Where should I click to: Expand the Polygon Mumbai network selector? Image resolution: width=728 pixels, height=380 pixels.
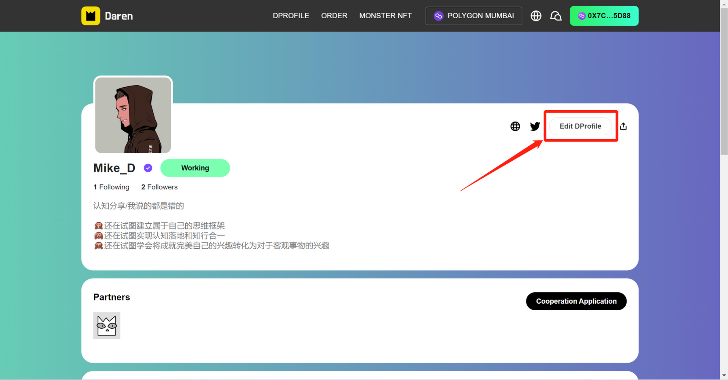tap(474, 16)
